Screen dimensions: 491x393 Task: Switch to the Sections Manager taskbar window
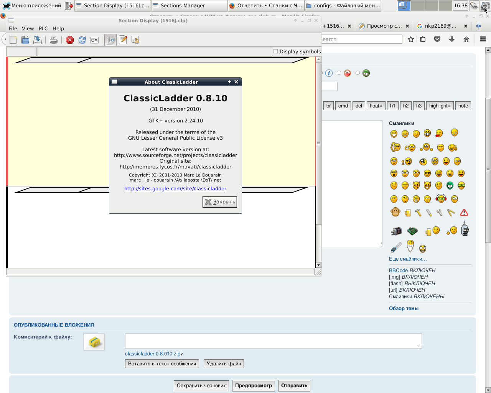(x=189, y=6)
